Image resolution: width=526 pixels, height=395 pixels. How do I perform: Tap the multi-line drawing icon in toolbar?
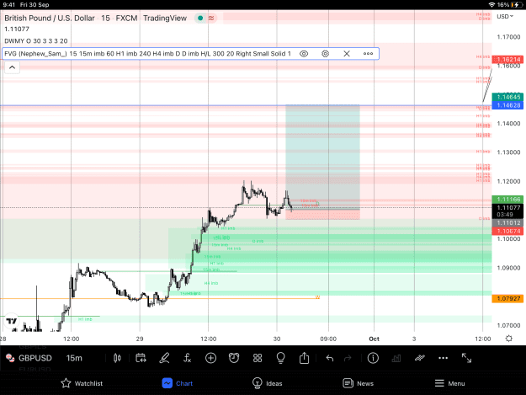[x=420, y=358]
